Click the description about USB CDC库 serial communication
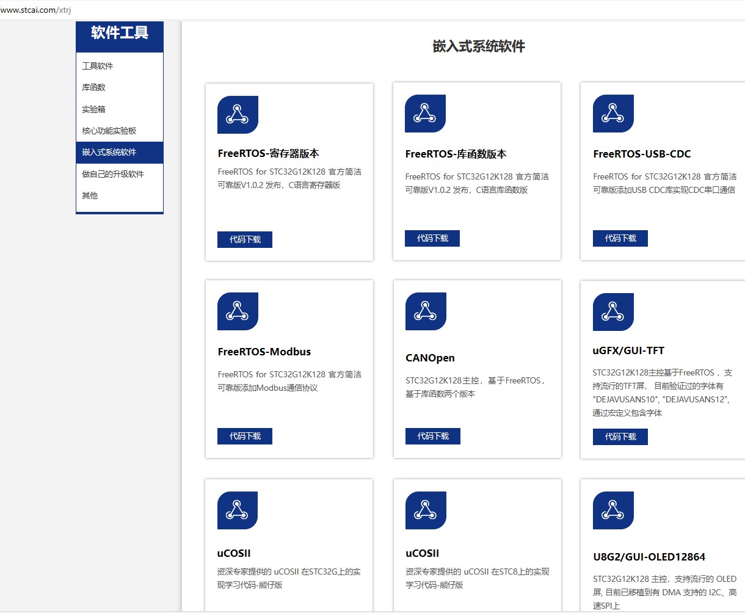Screen dimensions: 745x613 pos(665,183)
